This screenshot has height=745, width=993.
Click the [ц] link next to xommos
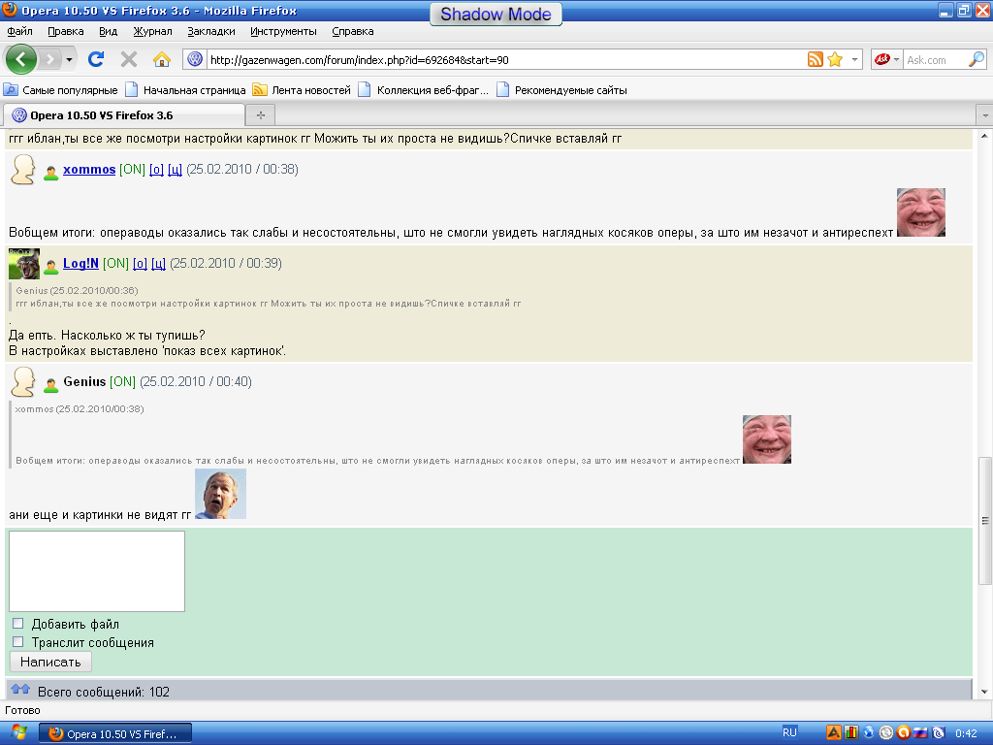pyautogui.click(x=175, y=169)
